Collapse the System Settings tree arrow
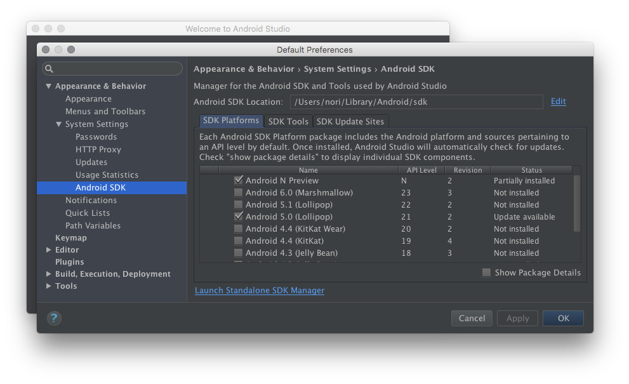Screen dimensions: 629x384 point(58,124)
